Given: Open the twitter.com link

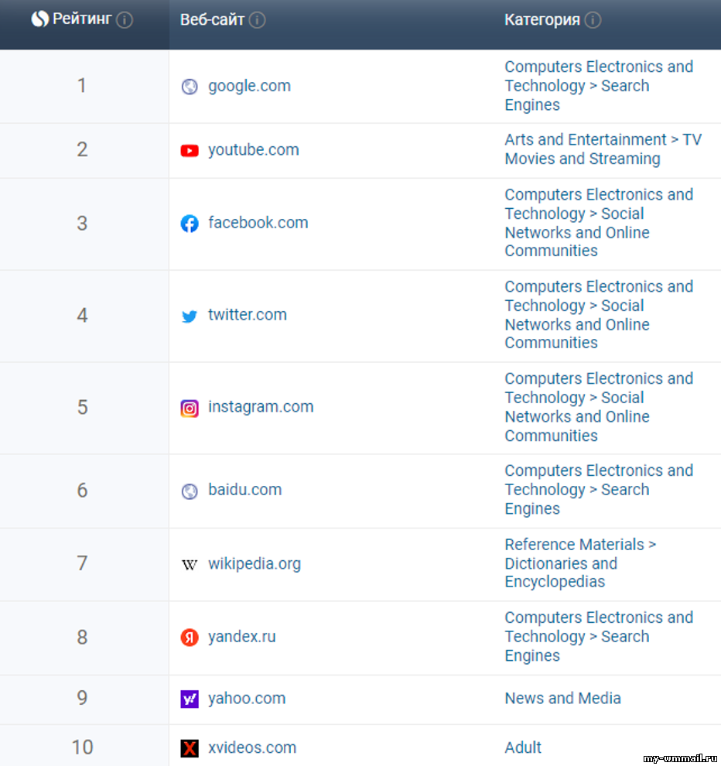Looking at the screenshot, I should 248,315.
